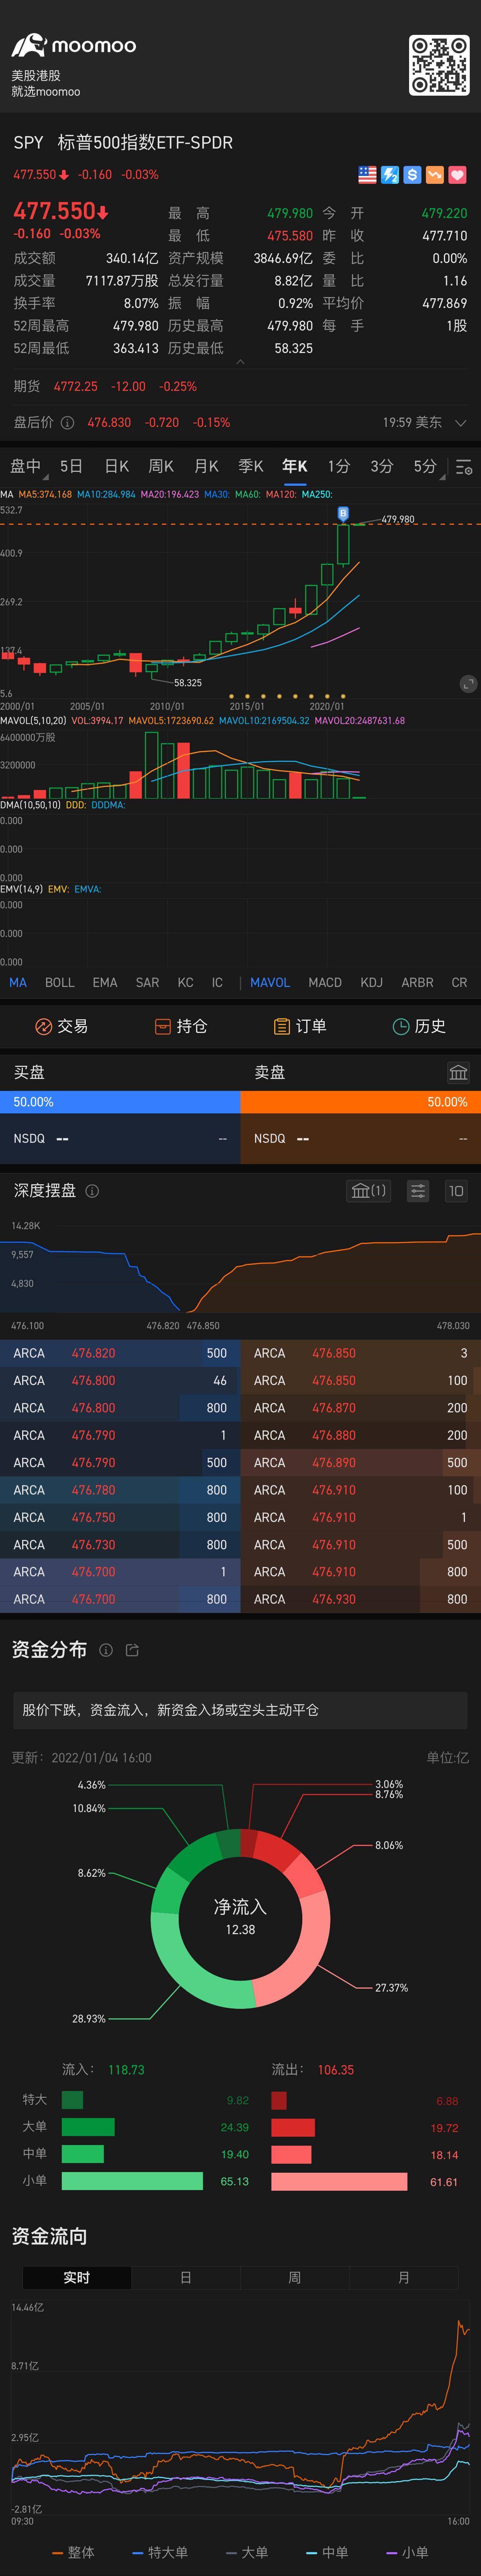Select bid row ARCA 476.820 size 500

120,1353
